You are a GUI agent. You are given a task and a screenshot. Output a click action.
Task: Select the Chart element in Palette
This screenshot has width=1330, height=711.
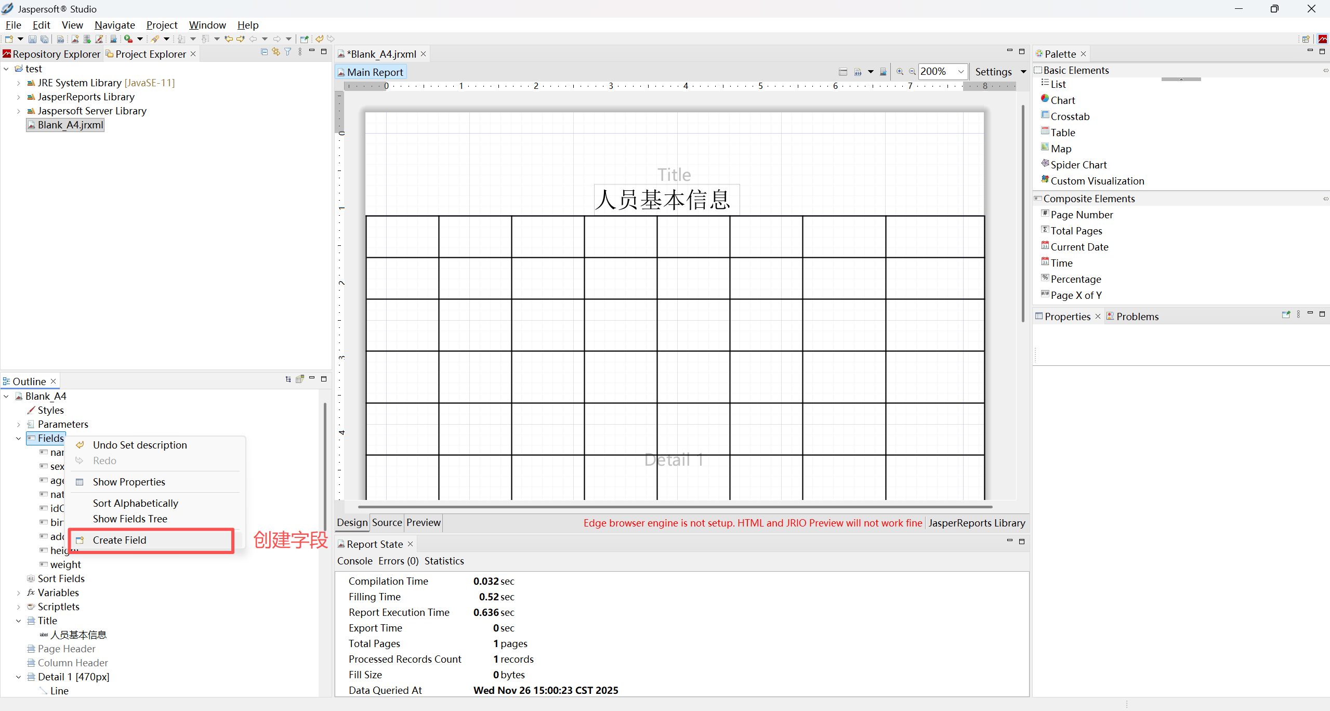point(1062,100)
